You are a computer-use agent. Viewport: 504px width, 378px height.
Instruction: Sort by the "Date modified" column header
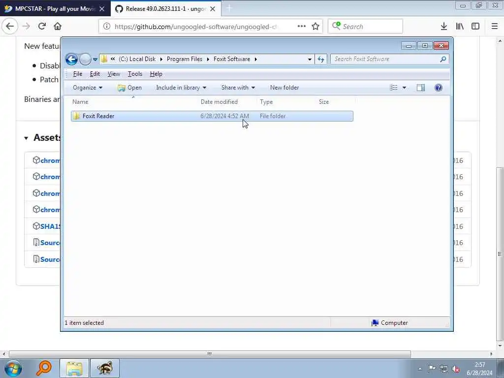click(x=219, y=102)
